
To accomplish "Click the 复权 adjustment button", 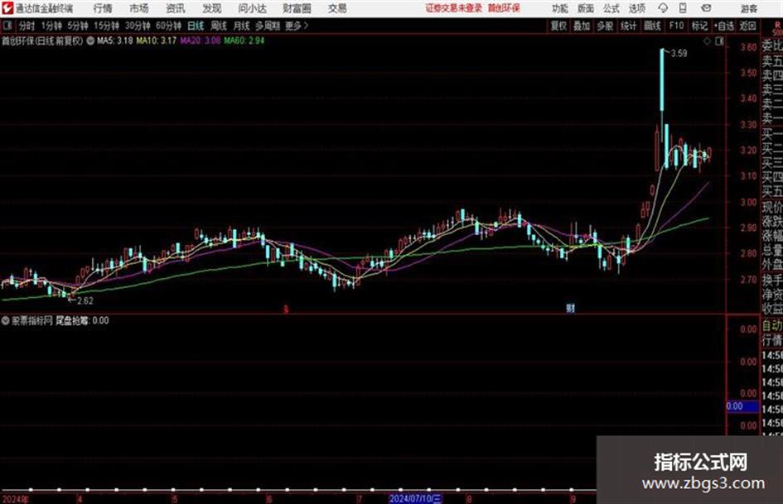I will tap(558, 26).
